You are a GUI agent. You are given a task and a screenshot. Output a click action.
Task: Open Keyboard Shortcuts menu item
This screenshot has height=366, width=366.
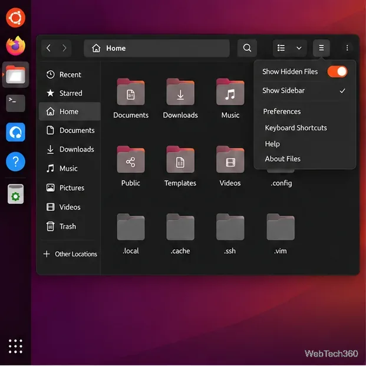click(296, 128)
